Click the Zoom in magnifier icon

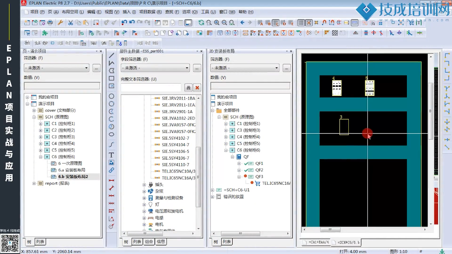(217, 22)
